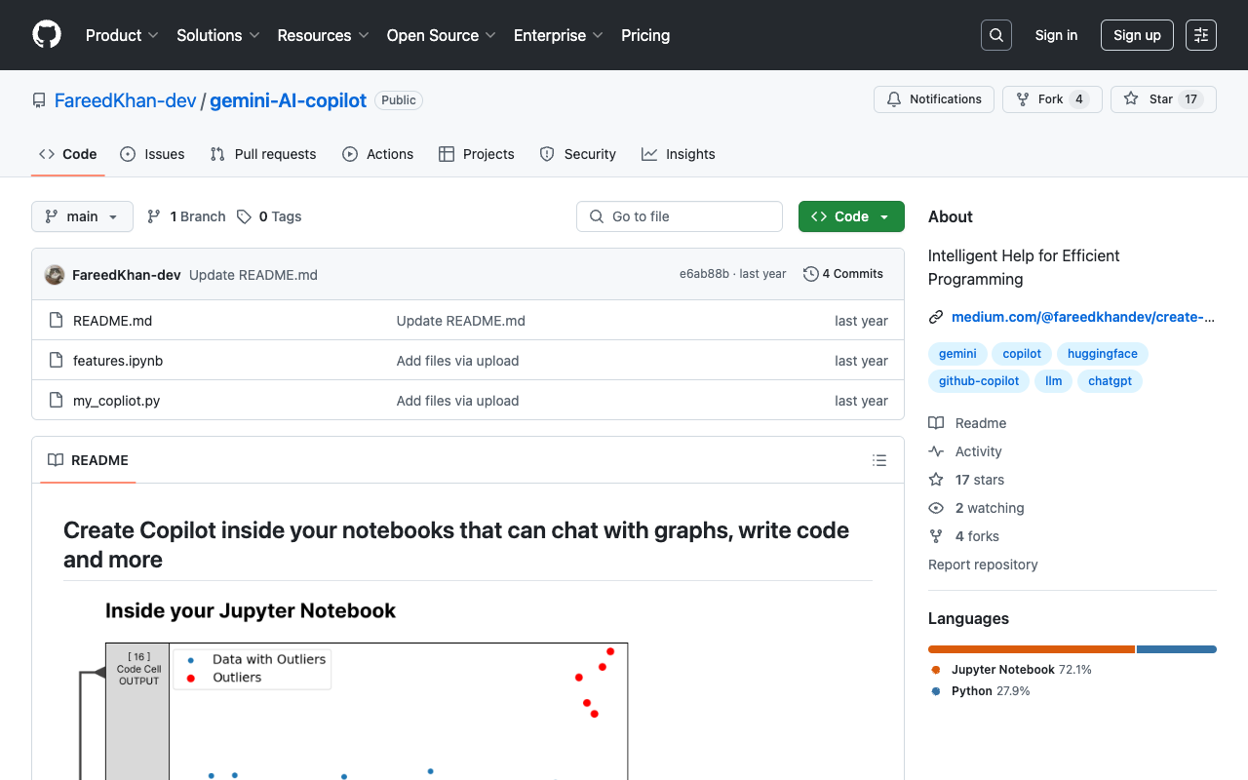This screenshot has width=1248, height=780.
Task: Click the Python 27.9% language entry
Action: (x=980, y=691)
